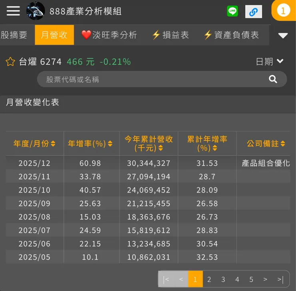Click the 2025/07 row date
The width and height of the screenshot is (296, 291).
(34, 230)
